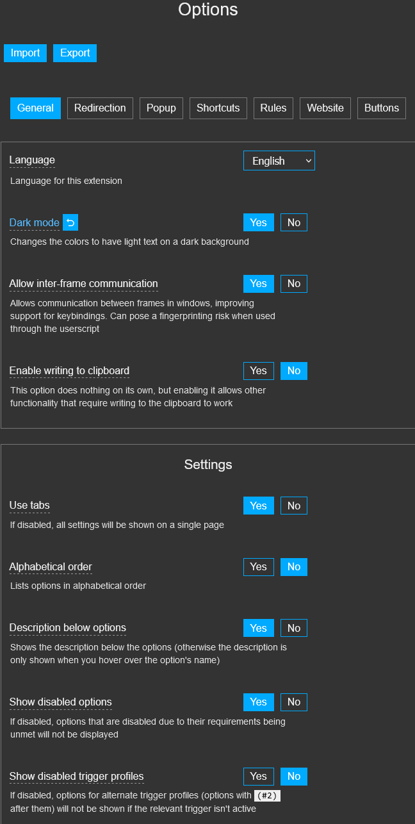Enable writing to clipboard
This screenshot has height=824, width=415.
point(258,370)
